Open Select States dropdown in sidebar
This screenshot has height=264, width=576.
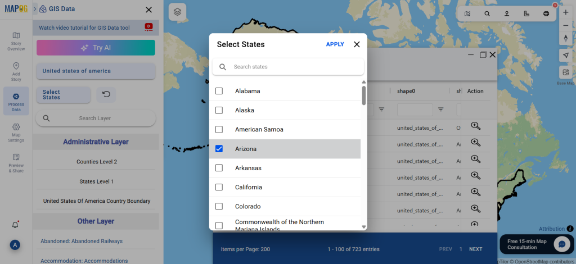(x=63, y=94)
